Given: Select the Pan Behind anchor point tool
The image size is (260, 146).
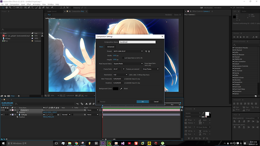Looking at the screenshot, I should 21,8.
